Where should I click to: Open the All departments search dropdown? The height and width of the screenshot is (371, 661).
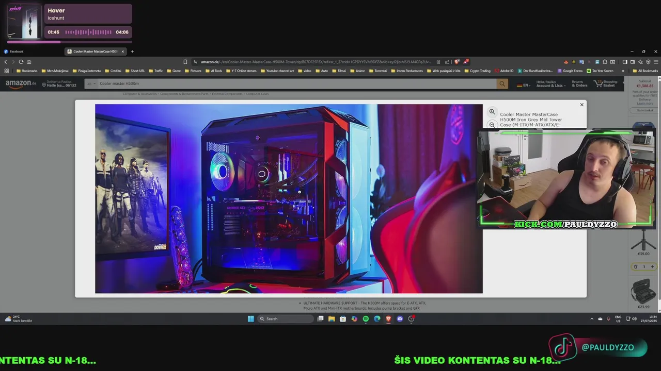click(x=91, y=83)
